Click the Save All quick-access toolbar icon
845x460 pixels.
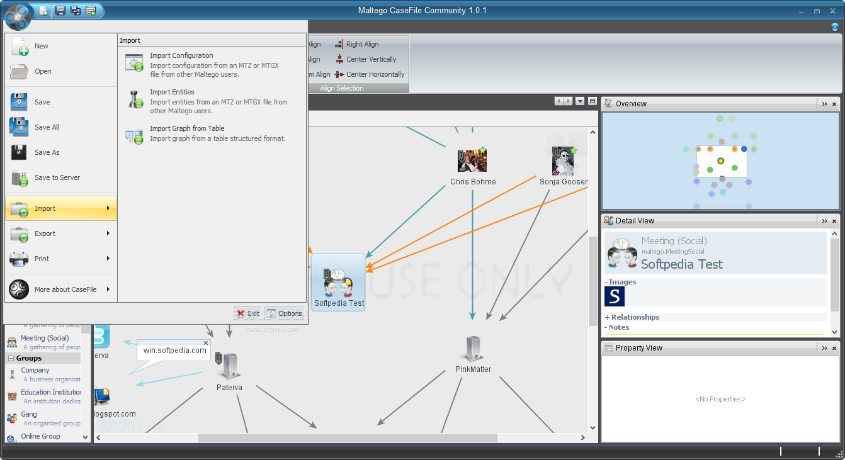tap(76, 10)
